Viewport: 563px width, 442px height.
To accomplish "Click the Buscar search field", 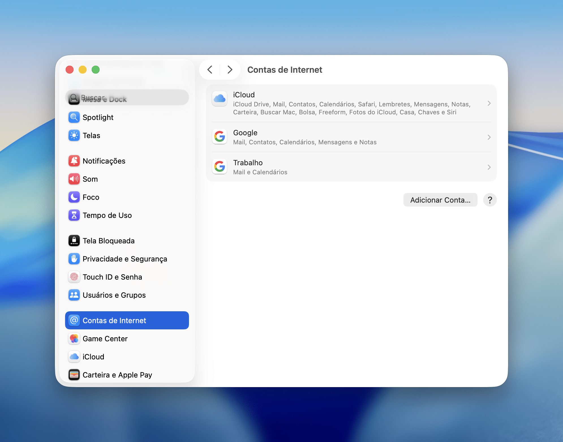I will click(x=130, y=98).
